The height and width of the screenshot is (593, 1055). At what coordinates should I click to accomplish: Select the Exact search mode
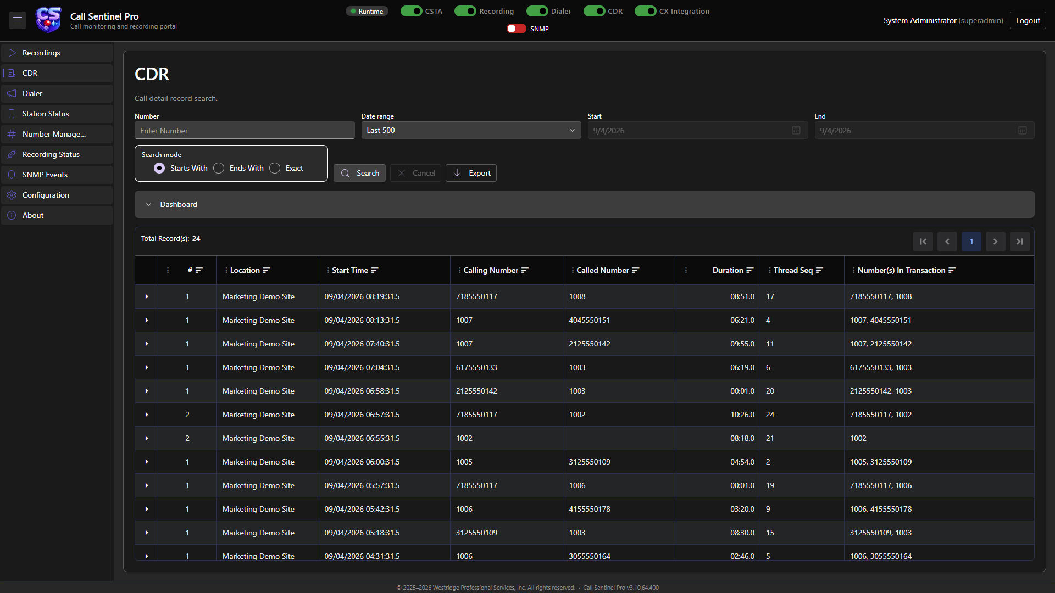pos(275,168)
